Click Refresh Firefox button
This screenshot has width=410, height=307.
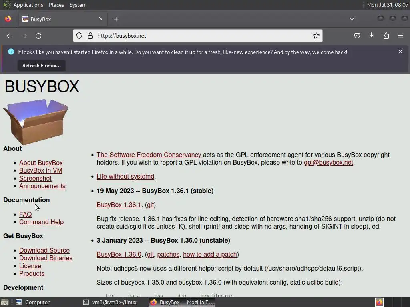[42, 66]
